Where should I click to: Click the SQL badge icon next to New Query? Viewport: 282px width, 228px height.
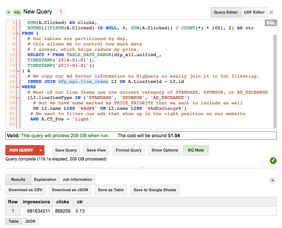[17, 13]
